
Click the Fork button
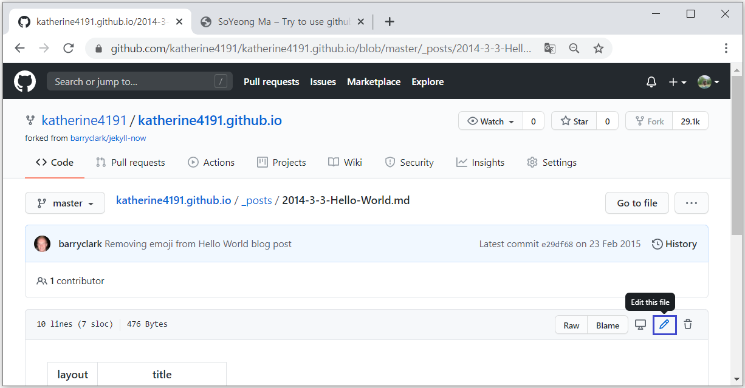click(650, 121)
